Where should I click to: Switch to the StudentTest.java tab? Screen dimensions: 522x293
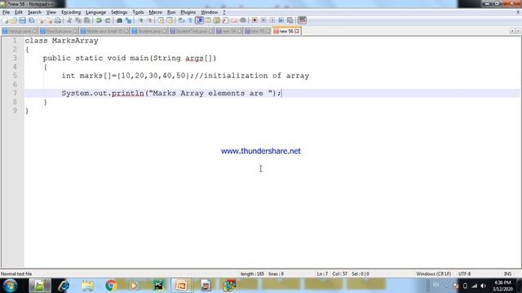(191, 31)
